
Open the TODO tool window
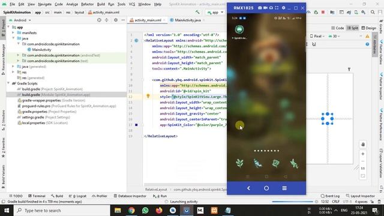(x=16, y=196)
